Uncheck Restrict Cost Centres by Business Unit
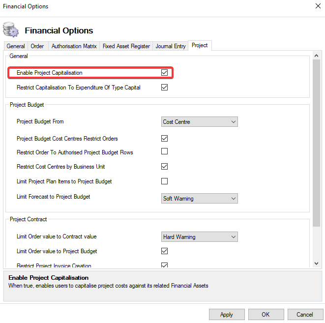This screenshot has height=323, width=325. point(165,166)
